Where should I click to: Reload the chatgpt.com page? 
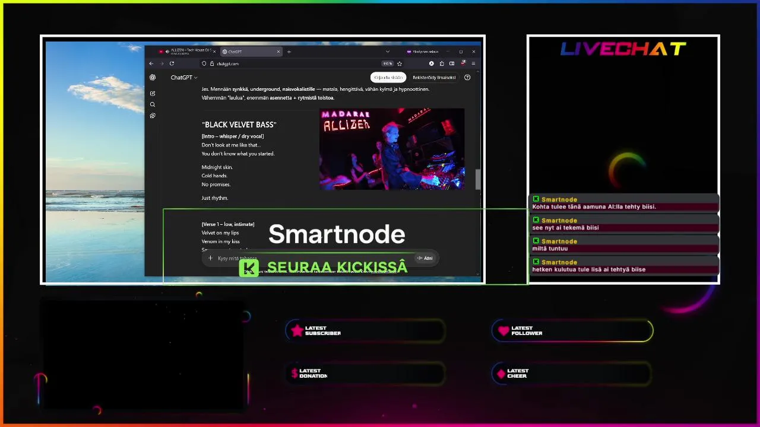(172, 63)
